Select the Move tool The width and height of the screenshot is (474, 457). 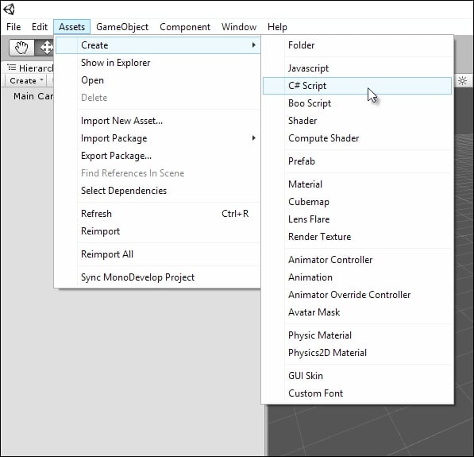click(45, 48)
